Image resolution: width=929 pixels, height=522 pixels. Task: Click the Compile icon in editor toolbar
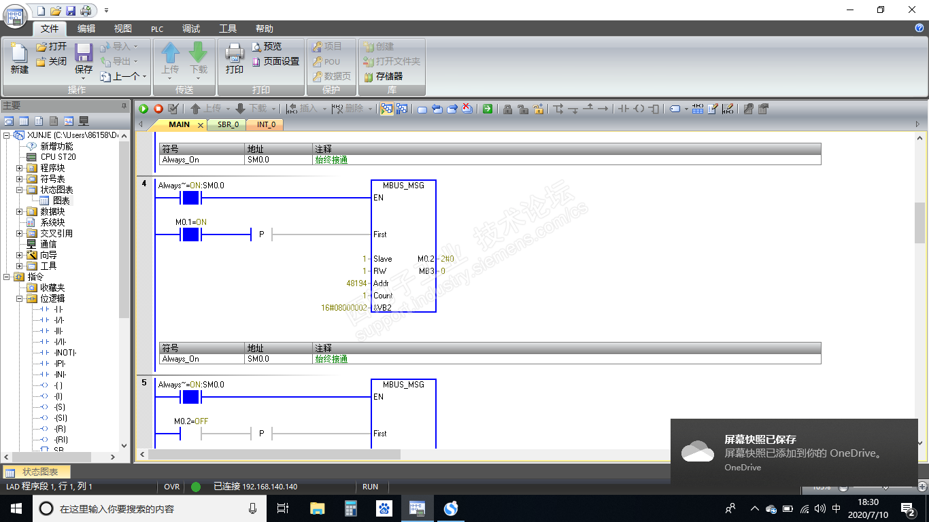[x=173, y=109]
